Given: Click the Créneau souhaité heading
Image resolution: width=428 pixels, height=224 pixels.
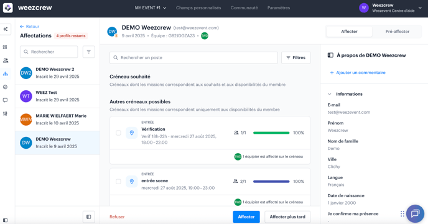Looking at the screenshot, I should [x=130, y=77].
